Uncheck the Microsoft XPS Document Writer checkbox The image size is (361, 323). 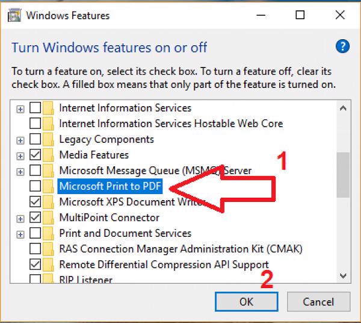pos(35,202)
